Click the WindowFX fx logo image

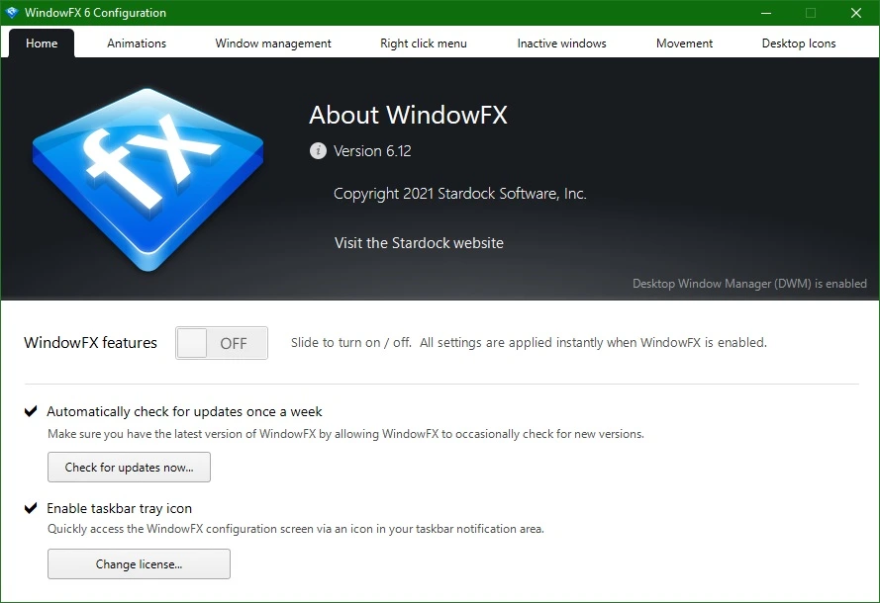148,179
